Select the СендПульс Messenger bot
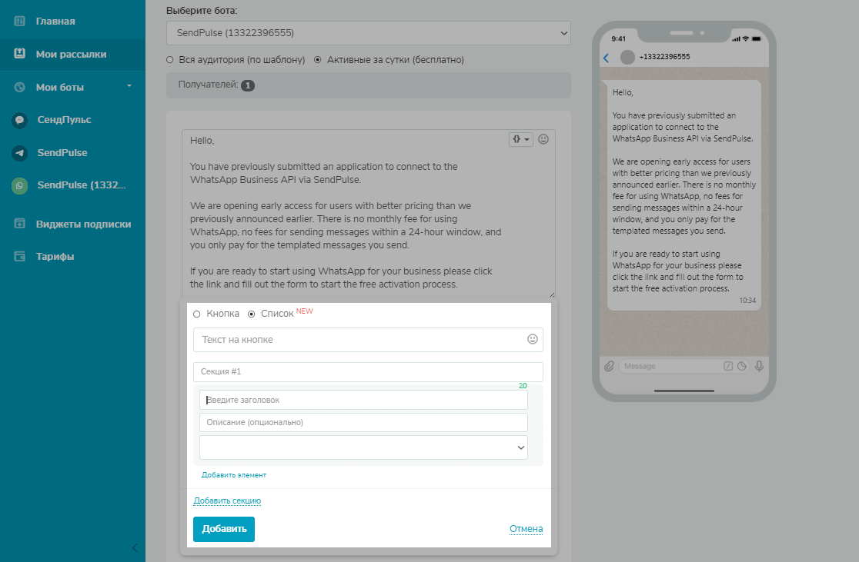 64,120
